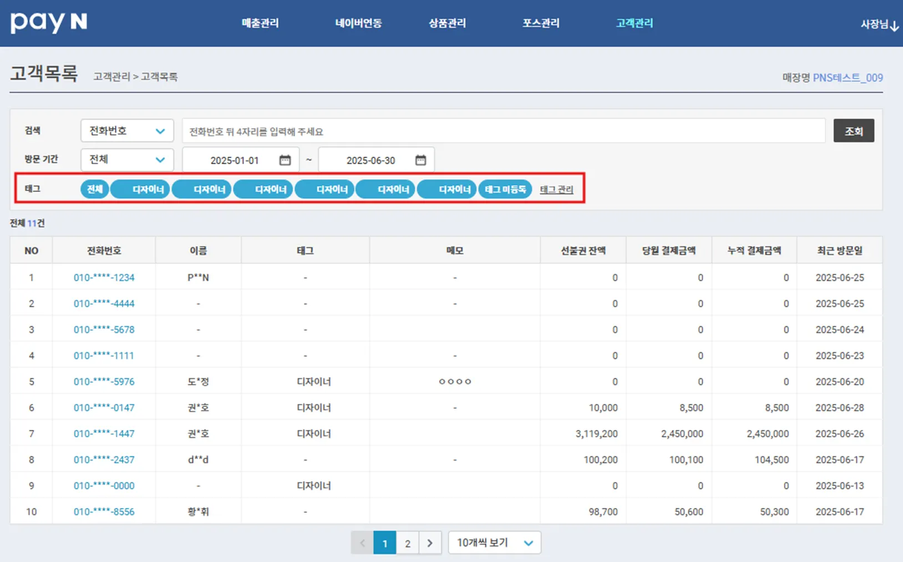The height and width of the screenshot is (562, 903).
Task: Click the 고객관리 breadcrumb text
Action: 111,77
